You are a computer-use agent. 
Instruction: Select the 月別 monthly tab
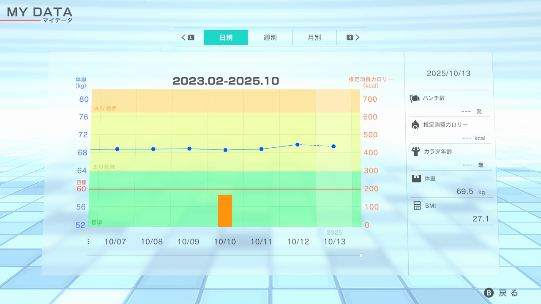pos(314,38)
